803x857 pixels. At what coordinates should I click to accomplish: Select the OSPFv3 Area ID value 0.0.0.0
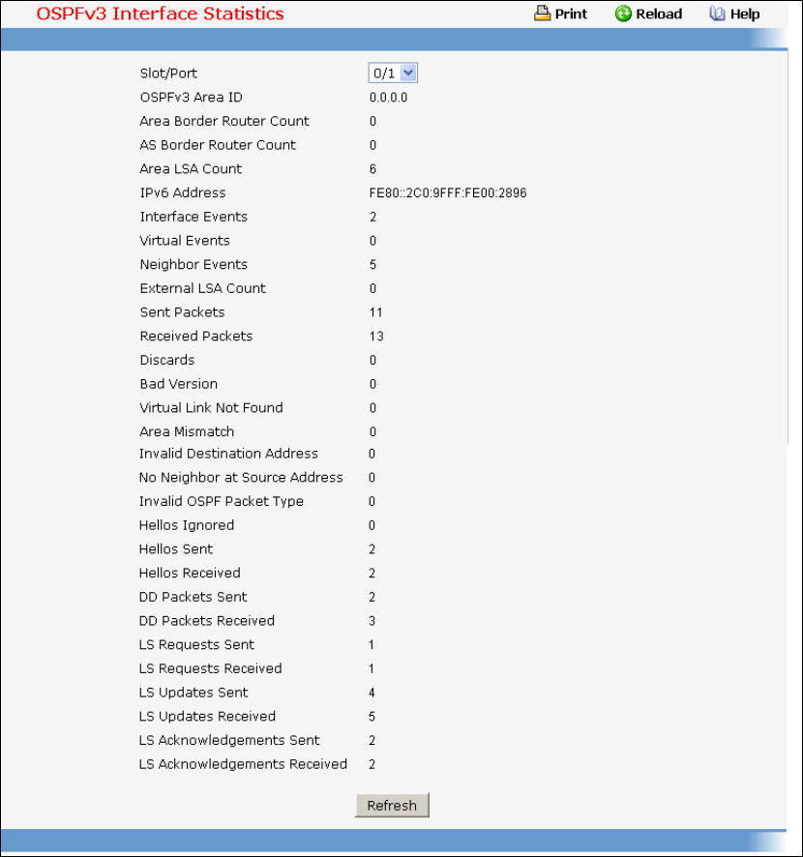point(389,98)
